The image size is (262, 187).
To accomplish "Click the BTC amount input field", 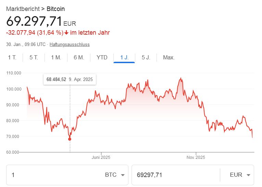I will [55, 175].
